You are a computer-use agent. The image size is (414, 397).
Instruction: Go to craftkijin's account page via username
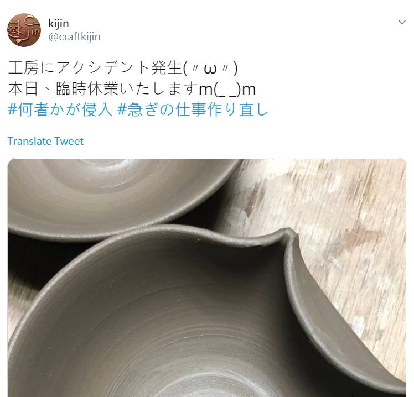(x=75, y=37)
